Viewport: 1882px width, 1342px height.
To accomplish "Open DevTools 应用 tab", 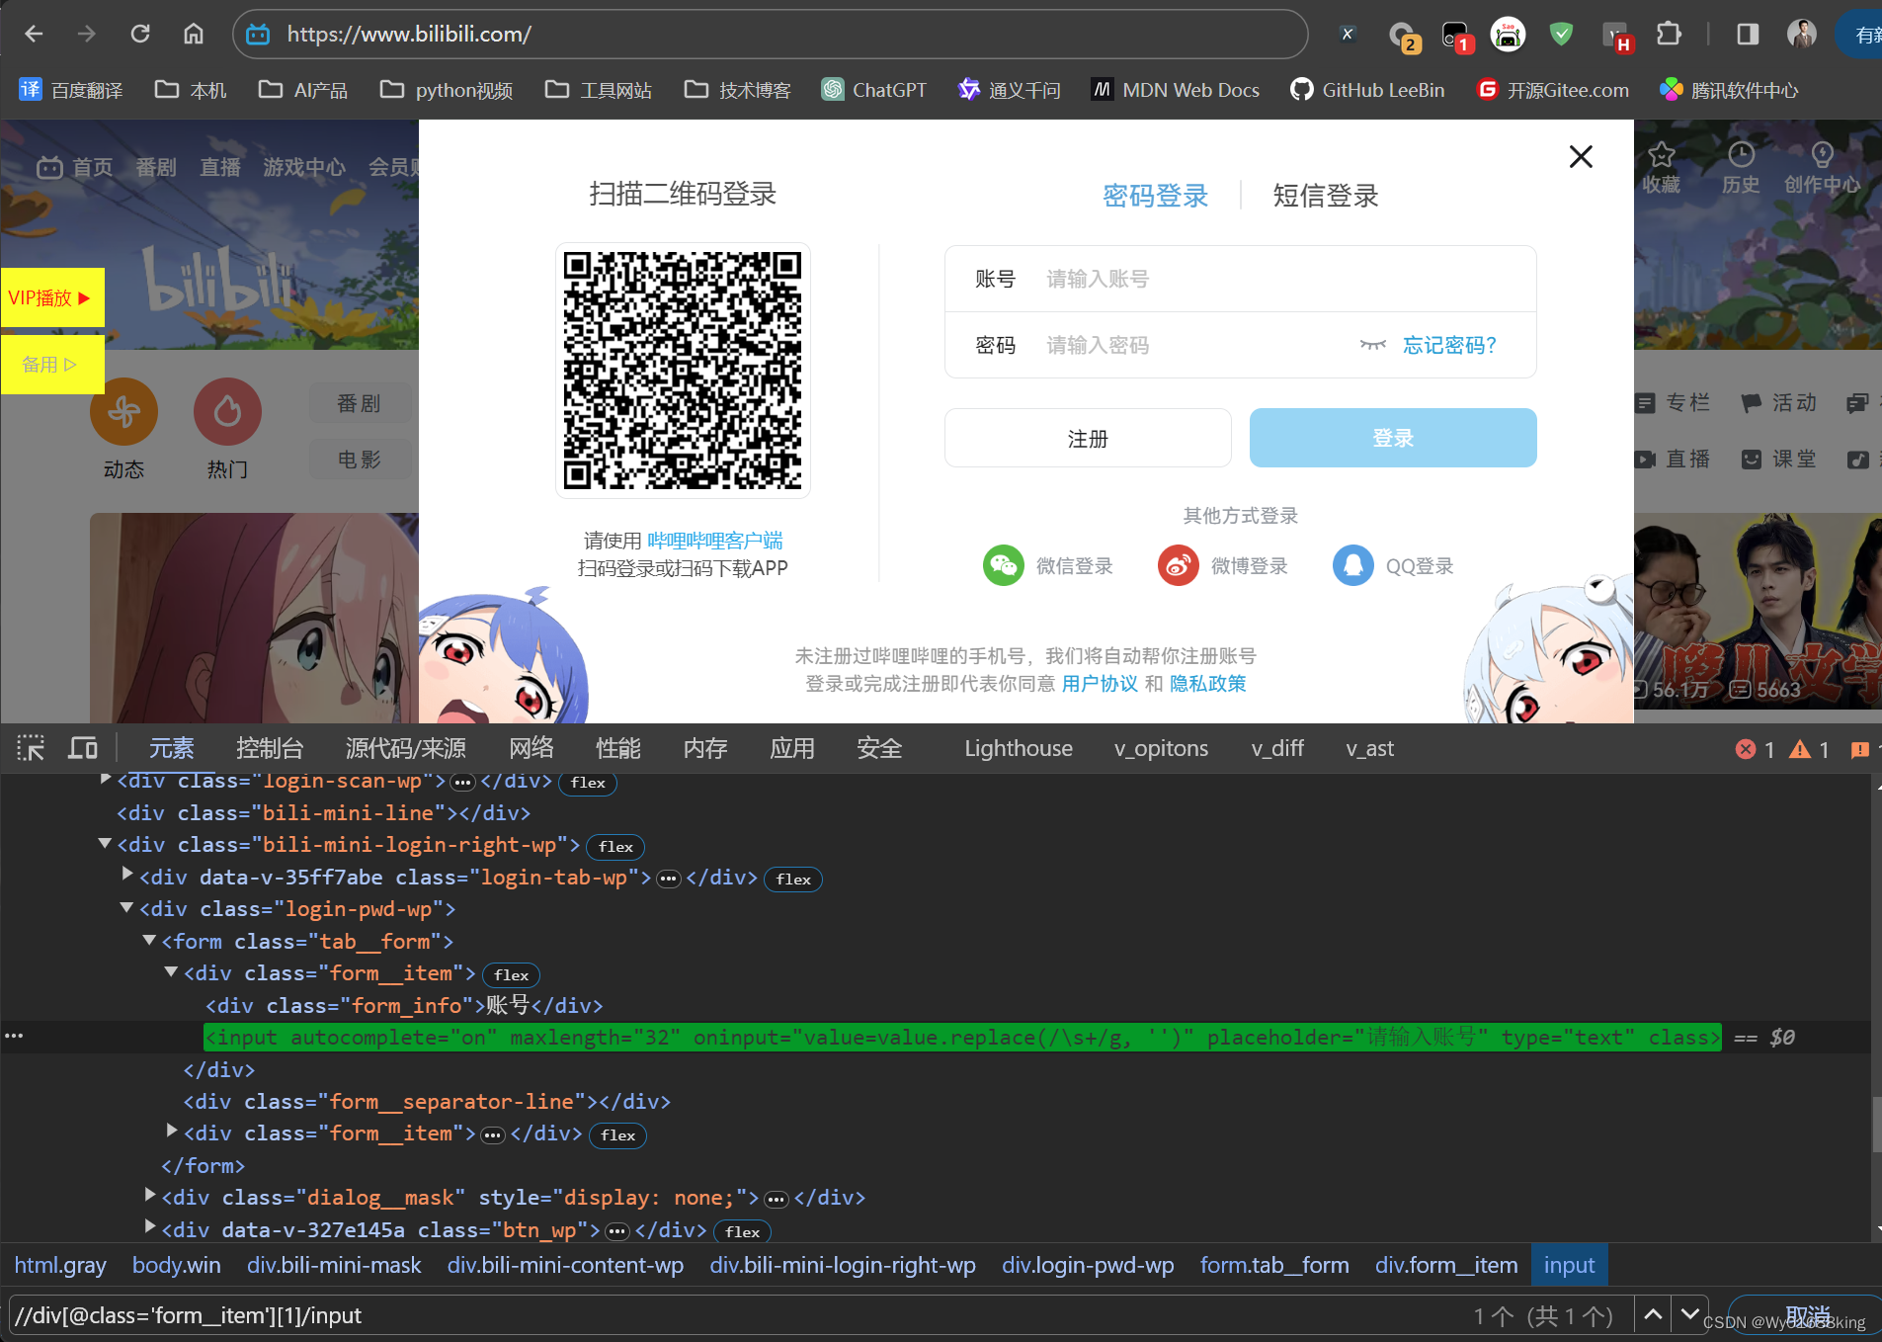I will (792, 749).
